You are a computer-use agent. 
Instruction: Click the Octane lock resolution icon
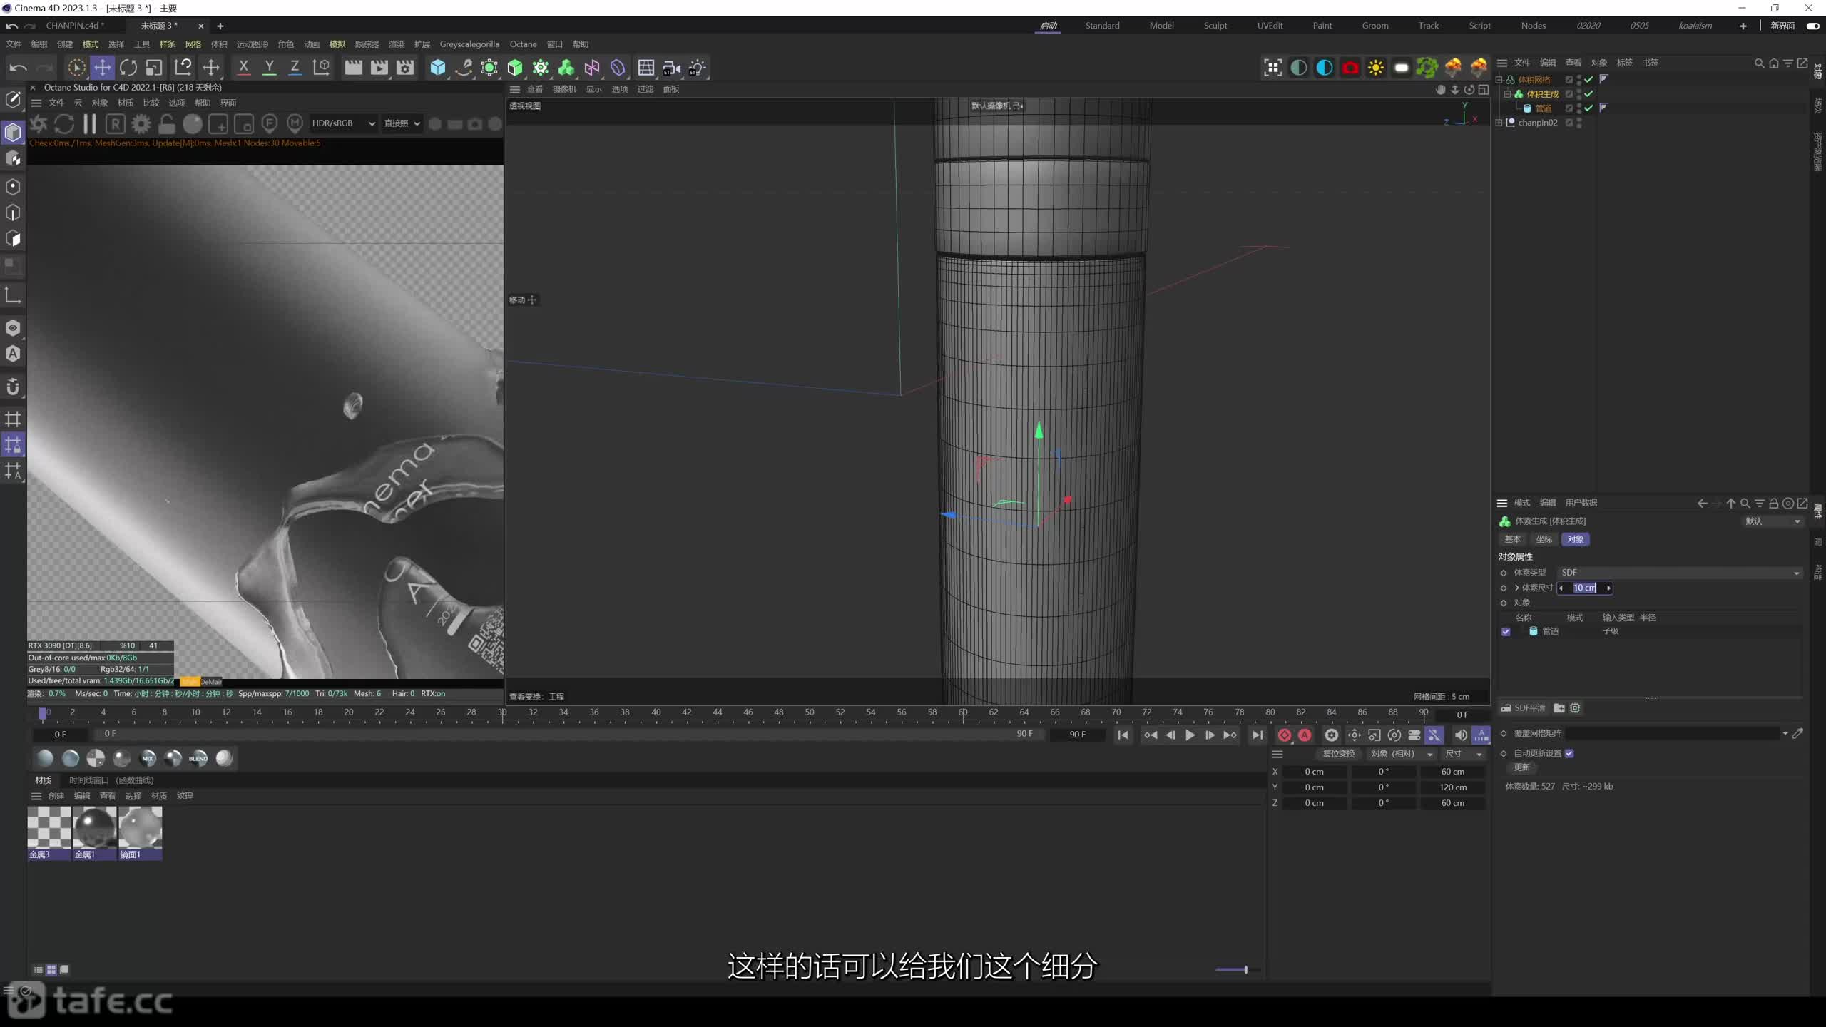pyautogui.click(x=167, y=124)
